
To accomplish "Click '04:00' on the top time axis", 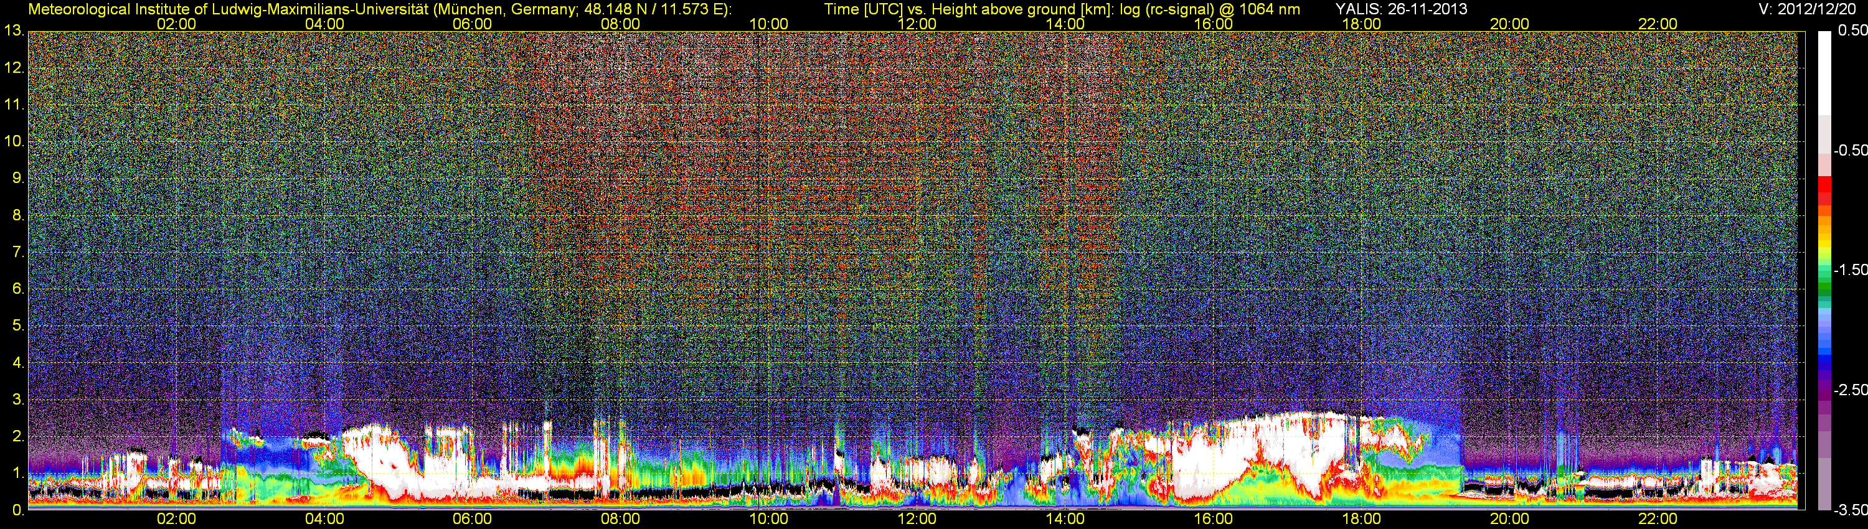I will (324, 24).
